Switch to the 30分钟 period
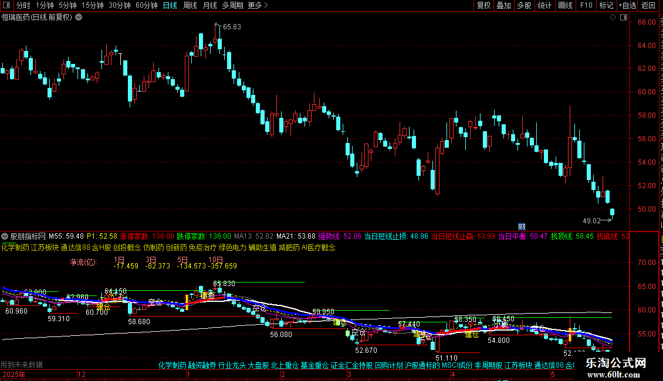Image resolution: width=663 pixels, height=381 pixels. 120,5
